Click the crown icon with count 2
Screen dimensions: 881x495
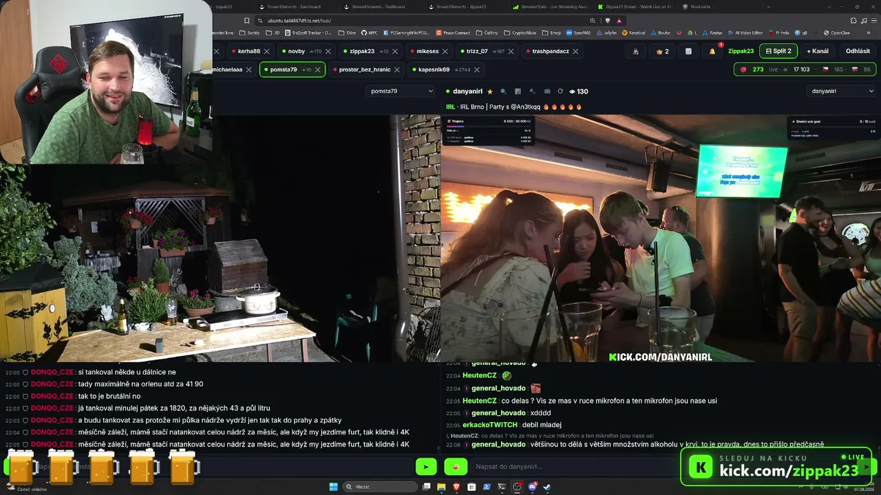coord(663,51)
